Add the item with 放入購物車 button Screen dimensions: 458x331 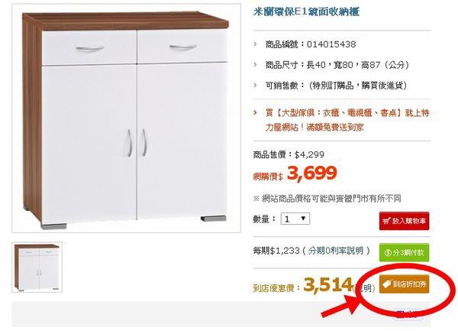(405, 221)
